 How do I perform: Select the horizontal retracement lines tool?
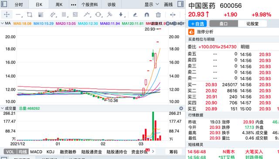pyautogui.click(x=75, y=14)
